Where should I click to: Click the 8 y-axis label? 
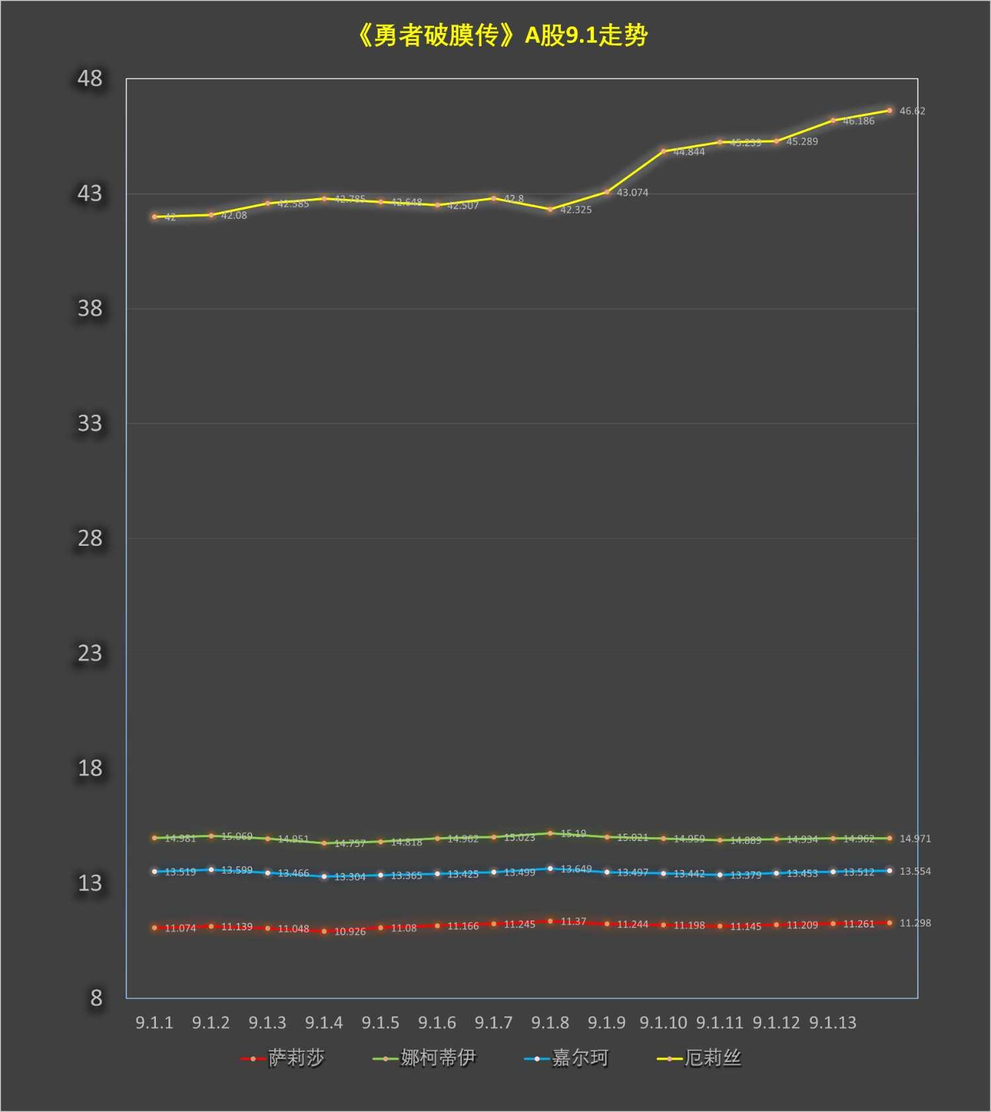(x=96, y=998)
